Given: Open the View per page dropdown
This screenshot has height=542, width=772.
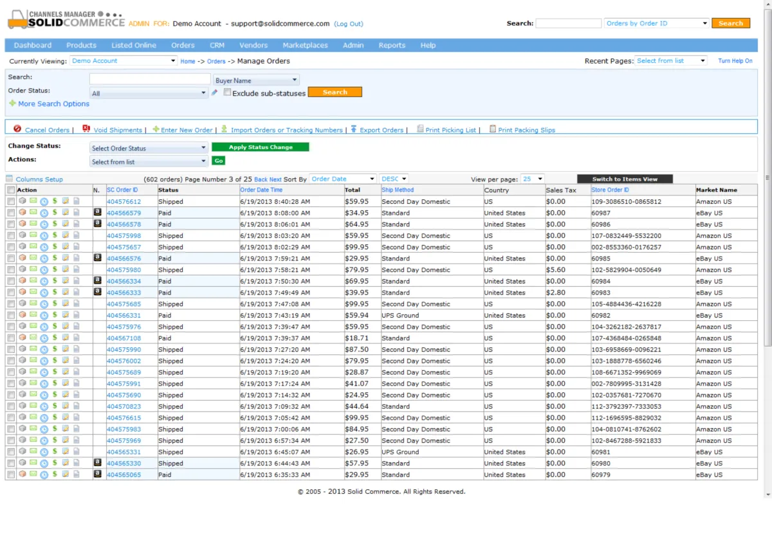Looking at the screenshot, I should tap(533, 179).
